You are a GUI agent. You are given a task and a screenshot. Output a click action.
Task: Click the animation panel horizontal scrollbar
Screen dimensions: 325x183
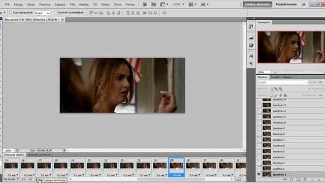(x=171, y=179)
